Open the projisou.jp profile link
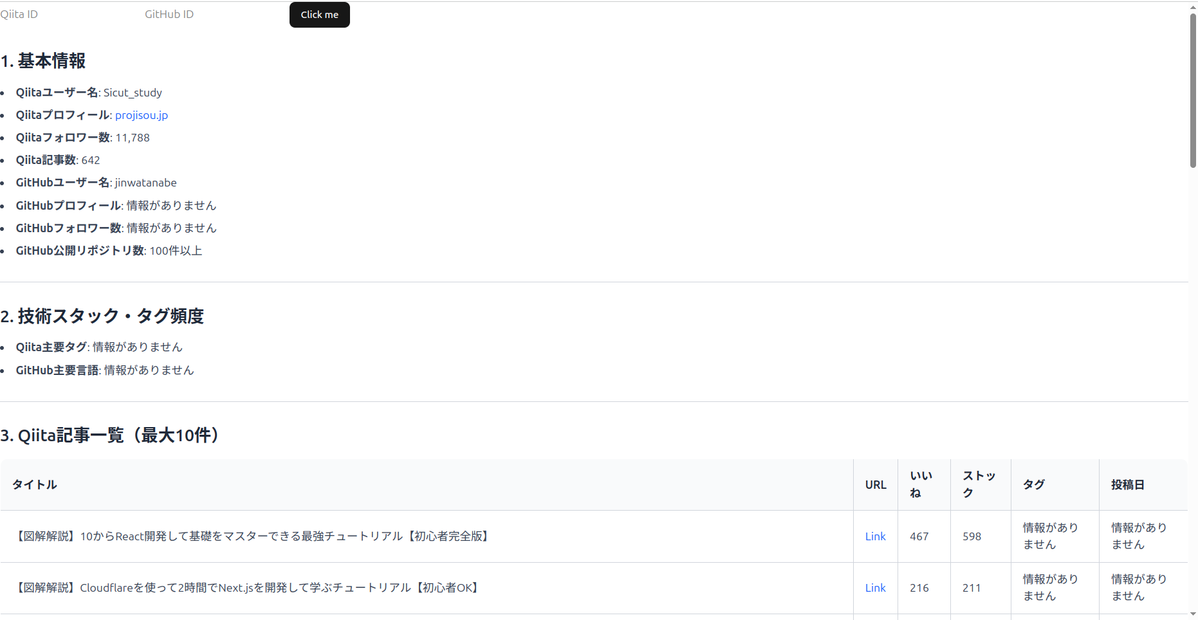This screenshot has height=620, width=1198. point(141,114)
